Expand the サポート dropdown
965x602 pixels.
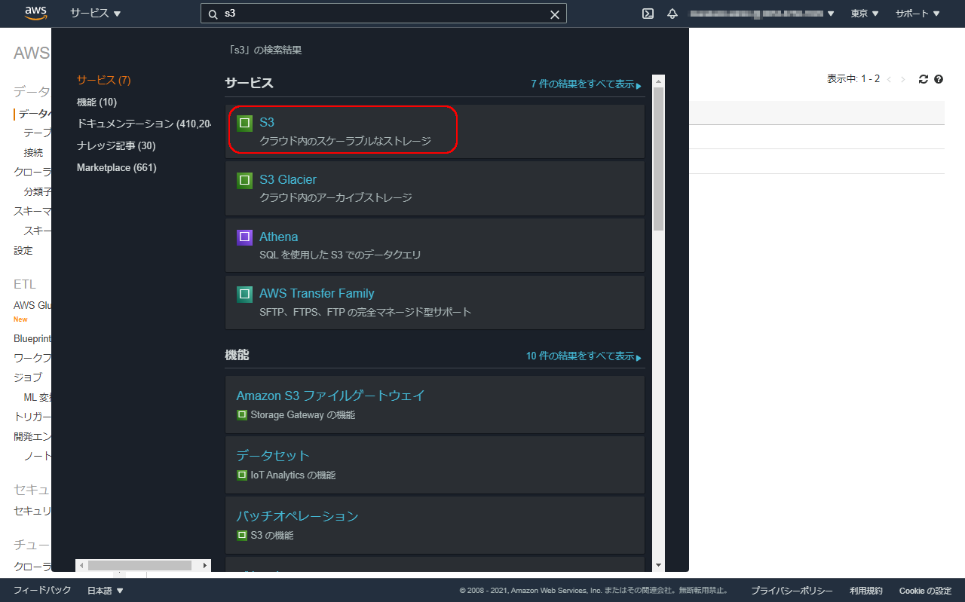[917, 13]
